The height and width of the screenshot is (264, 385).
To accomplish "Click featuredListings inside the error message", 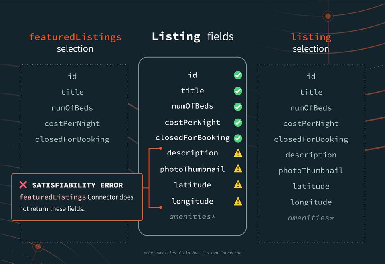I will [x=53, y=197].
